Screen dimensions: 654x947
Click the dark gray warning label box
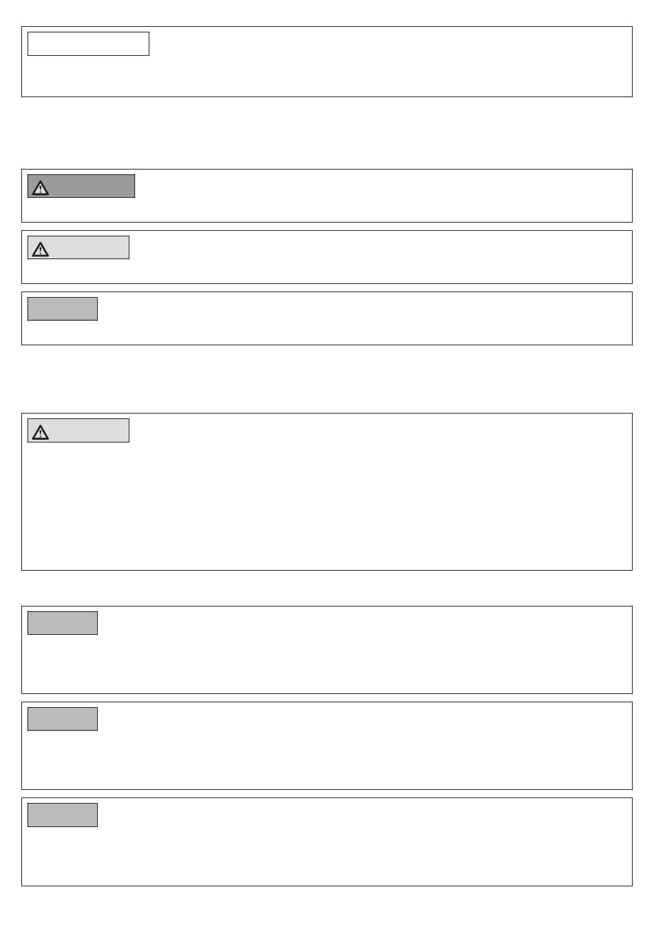pyautogui.click(x=81, y=186)
